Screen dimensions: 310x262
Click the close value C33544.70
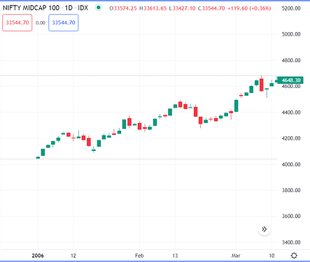tap(211, 8)
